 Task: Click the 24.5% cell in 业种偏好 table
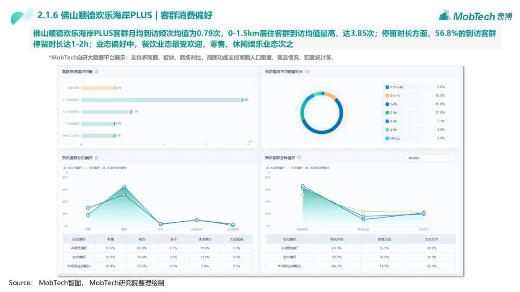[384, 257]
